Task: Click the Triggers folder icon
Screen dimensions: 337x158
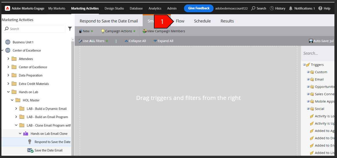Action: [x=308, y=65]
